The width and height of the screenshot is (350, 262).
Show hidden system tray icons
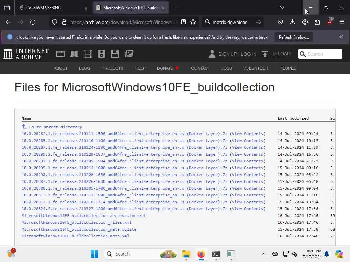tap(264, 254)
